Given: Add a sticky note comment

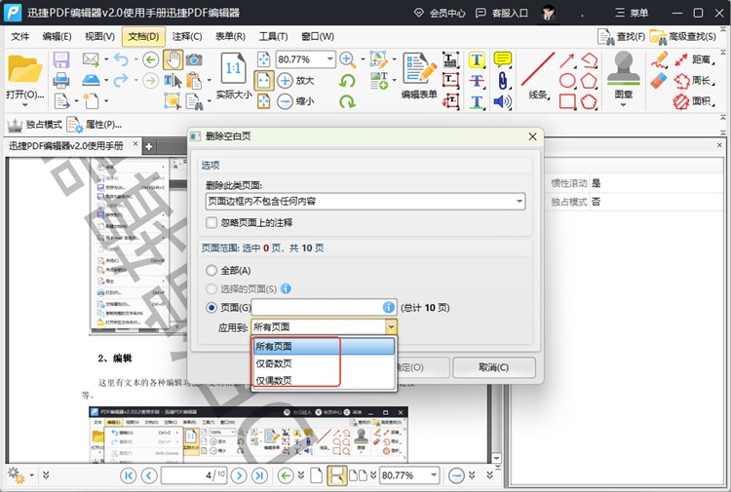Looking at the screenshot, I should tap(503, 59).
